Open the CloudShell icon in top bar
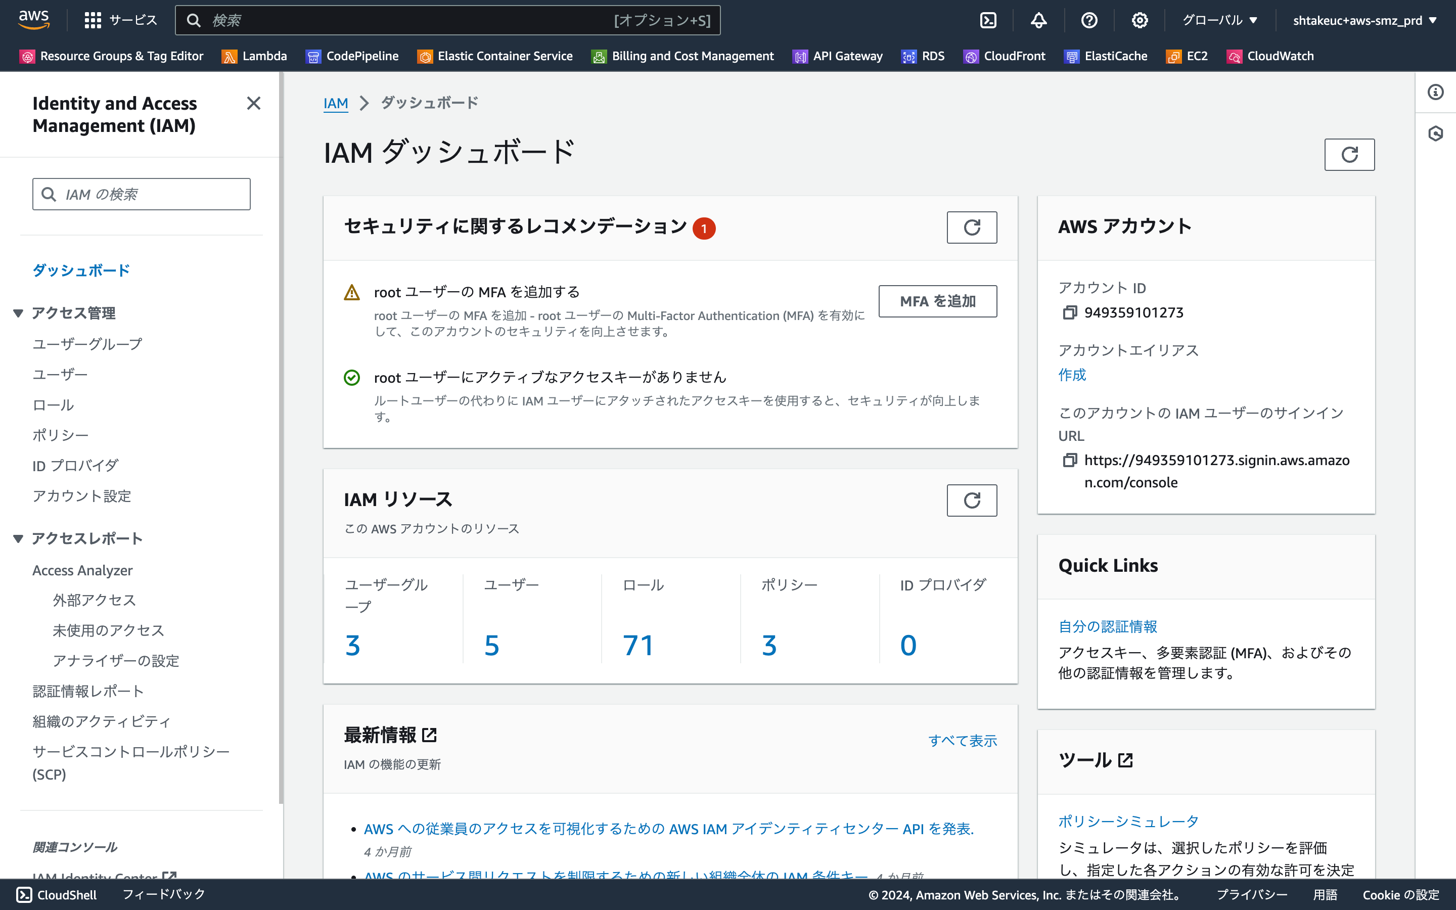 pyautogui.click(x=988, y=20)
